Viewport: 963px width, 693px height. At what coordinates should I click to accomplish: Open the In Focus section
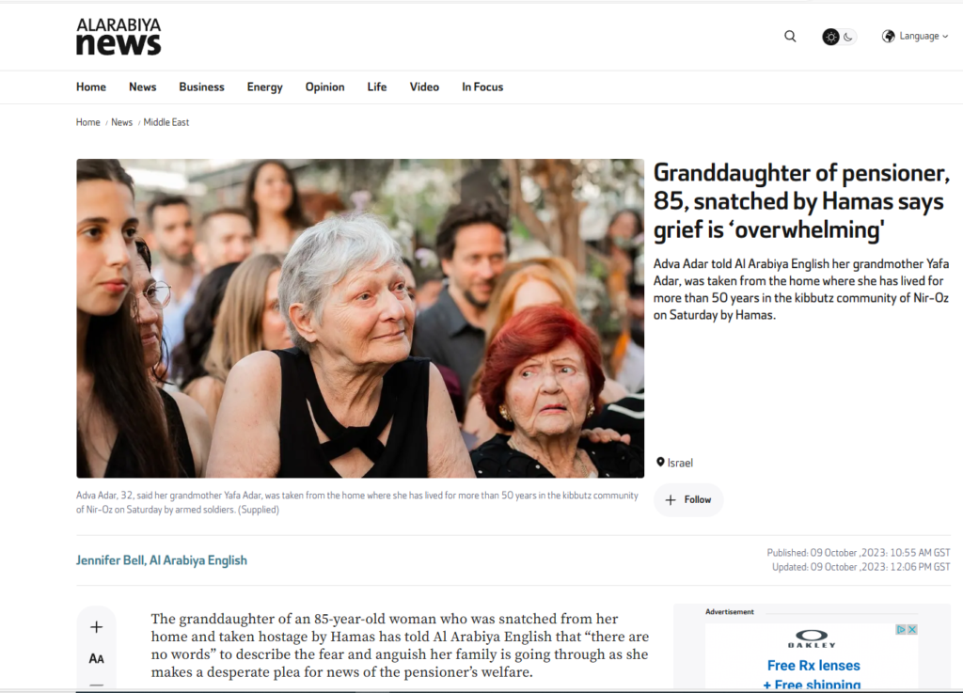pyautogui.click(x=482, y=87)
